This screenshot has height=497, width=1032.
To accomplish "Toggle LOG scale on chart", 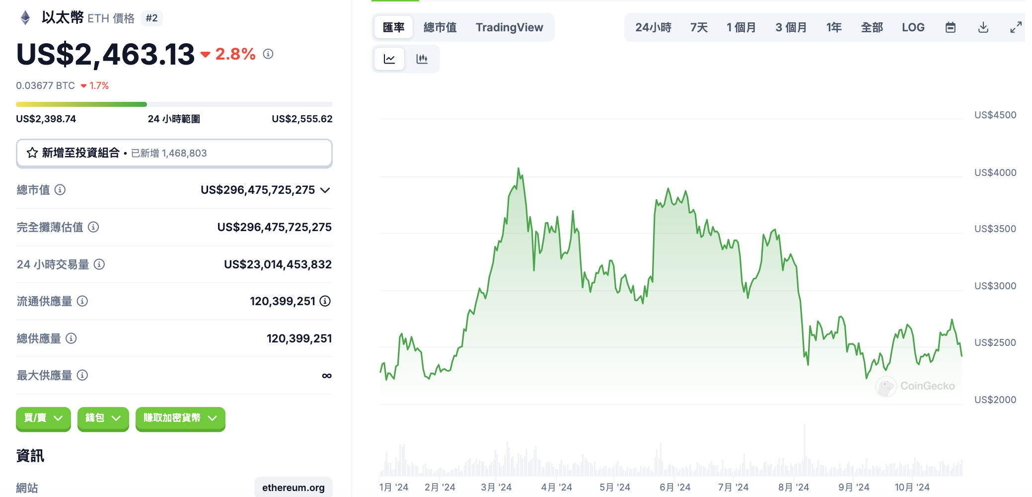I will 913,27.
